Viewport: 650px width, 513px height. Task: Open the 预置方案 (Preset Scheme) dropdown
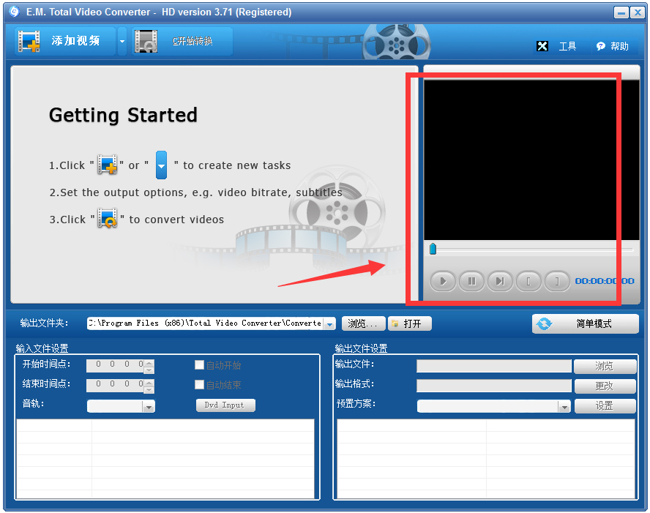pyautogui.click(x=564, y=405)
